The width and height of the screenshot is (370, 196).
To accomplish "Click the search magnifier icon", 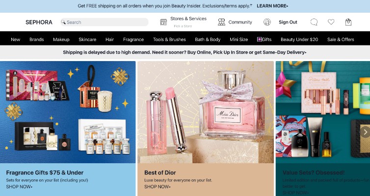I will point(63,22).
